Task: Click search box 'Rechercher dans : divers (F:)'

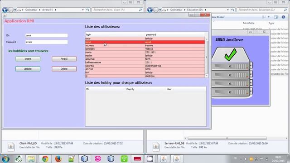Action: coord(117,10)
